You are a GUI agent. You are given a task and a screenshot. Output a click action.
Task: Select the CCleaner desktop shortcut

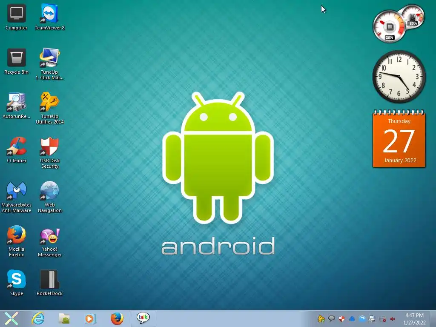(x=17, y=150)
